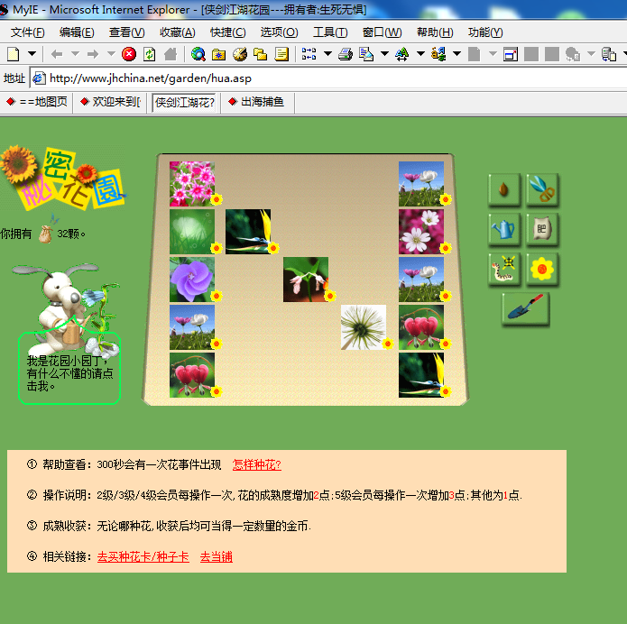Screen dimensions: 627x624
Task: Click the yellow overlapping windows toolbar icon
Action: (x=261, y=54)
